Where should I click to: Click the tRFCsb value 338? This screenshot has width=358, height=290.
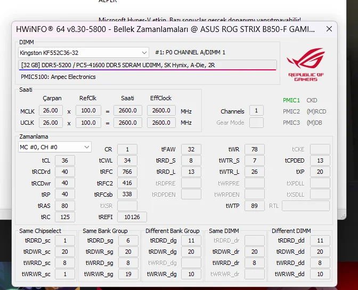coord(127,194)
